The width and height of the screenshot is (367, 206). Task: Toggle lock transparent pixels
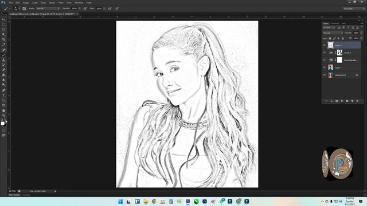tap(330, 38)
